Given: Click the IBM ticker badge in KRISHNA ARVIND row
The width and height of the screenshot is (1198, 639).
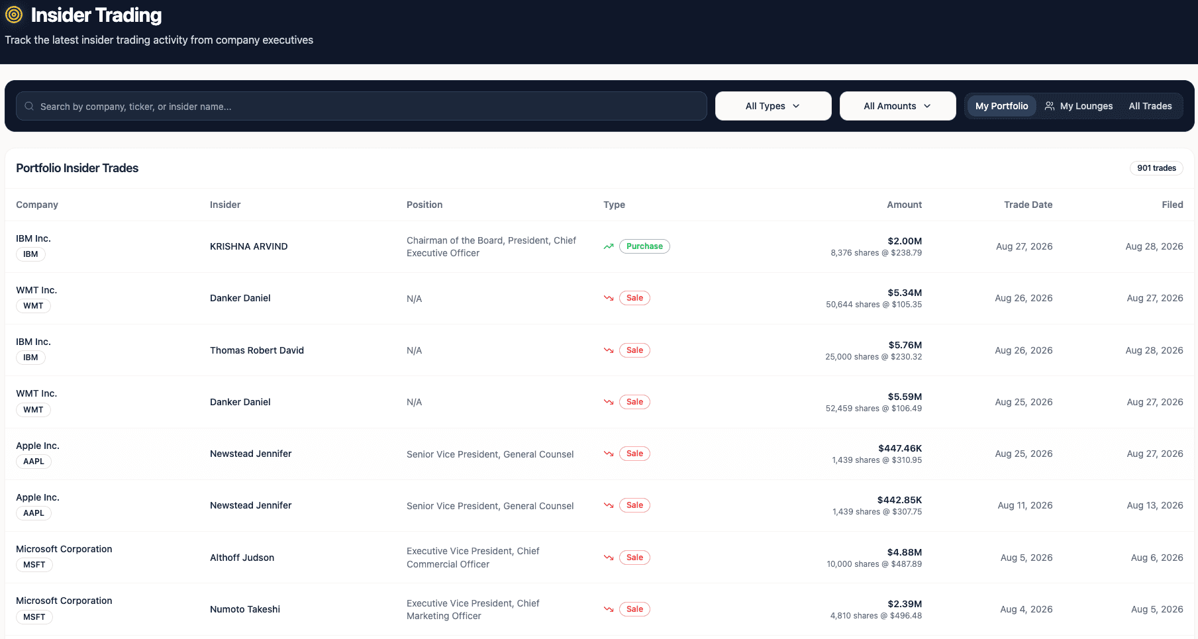Looking at the screenshot, I should pyautogui.click(x=30, y=254).
